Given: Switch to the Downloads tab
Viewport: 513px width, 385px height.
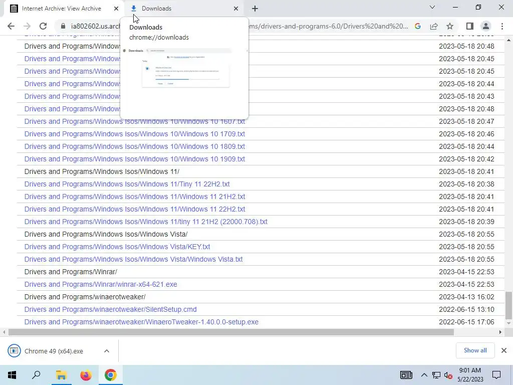Looking at the screenshot, I should coord(184,9).
